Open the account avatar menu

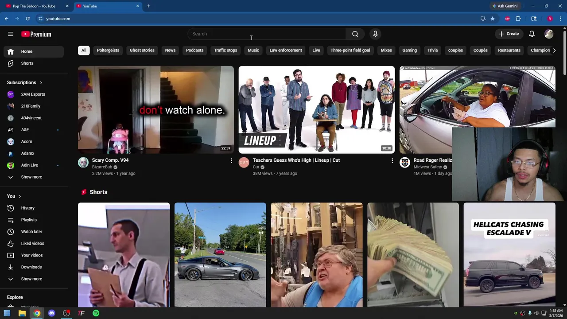click(x=549, y=34)
